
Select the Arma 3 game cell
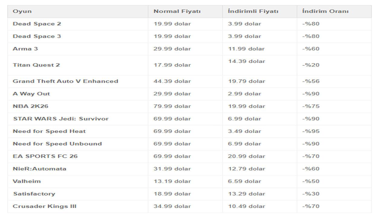25,49
